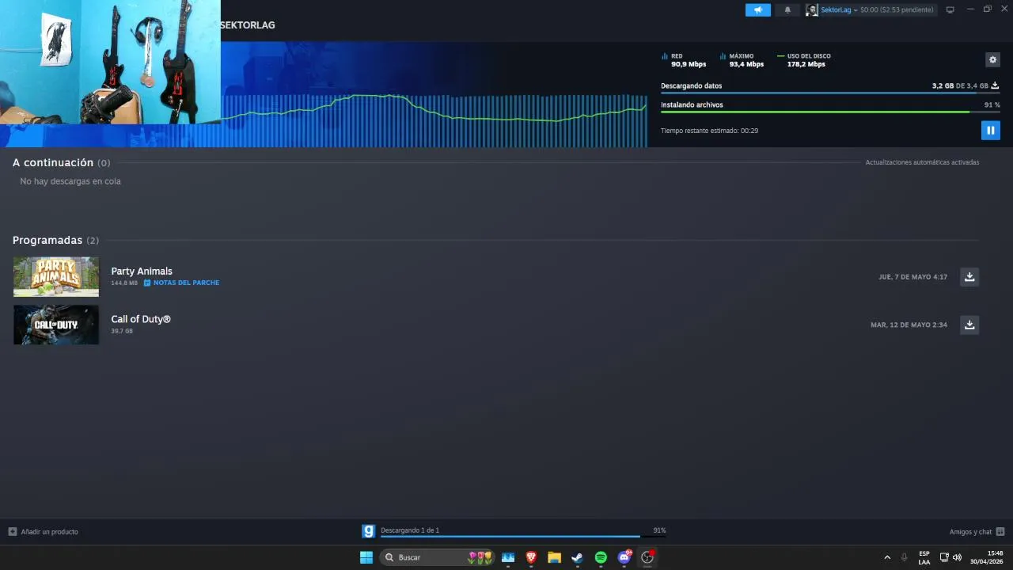Image resolution: width=1013 pixels, height=570 pixels.
Task: Click the Party Animals thumbnail
Action: 56,276
